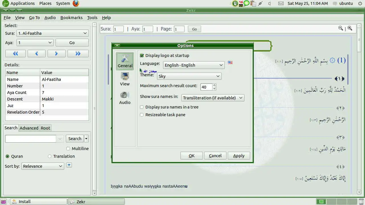Open the Sura dropdown 1. Al-Faatiha

tap(52, 33)
